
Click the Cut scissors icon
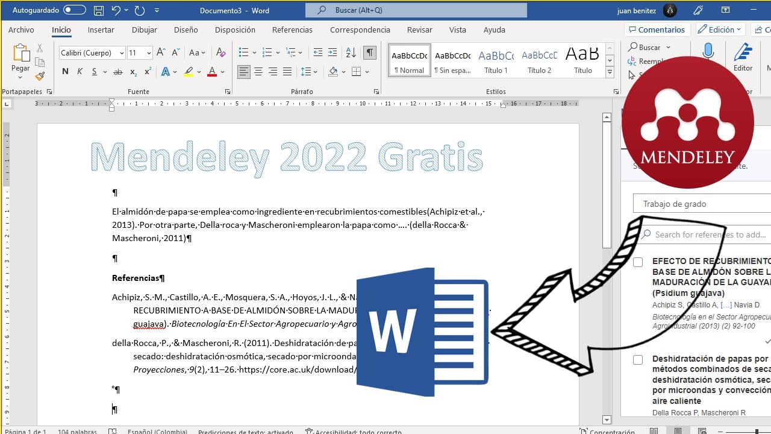pyautogui.click(x=40, y=48)
